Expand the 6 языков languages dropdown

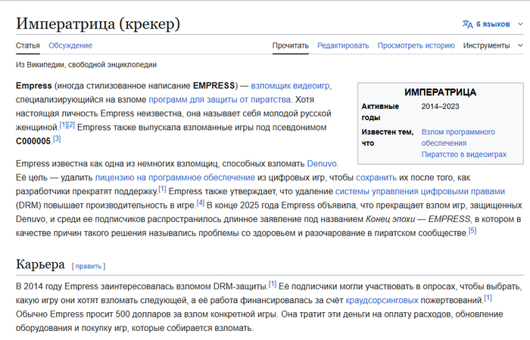pos(493,24)
